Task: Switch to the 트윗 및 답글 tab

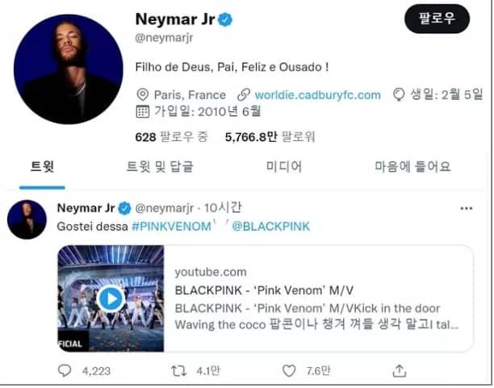Action: click(x=160, y=167)
